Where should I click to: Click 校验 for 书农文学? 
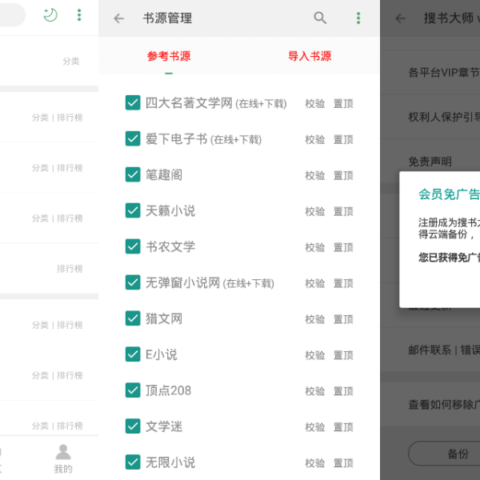click(x=315, y=247)
